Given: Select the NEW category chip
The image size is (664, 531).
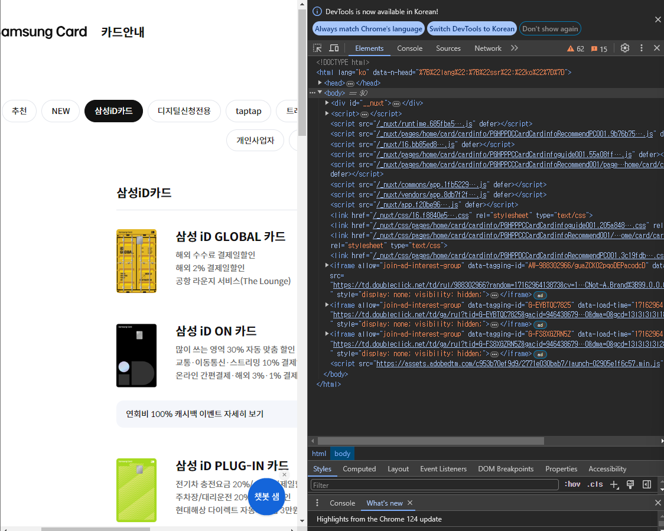Looking at the screenshot, I should [x=61, y=111].
